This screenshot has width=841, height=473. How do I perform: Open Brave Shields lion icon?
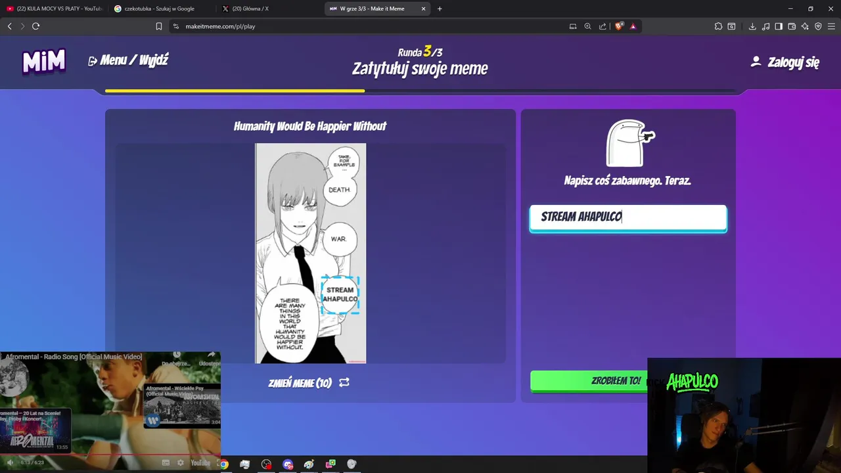click(618, 26)
